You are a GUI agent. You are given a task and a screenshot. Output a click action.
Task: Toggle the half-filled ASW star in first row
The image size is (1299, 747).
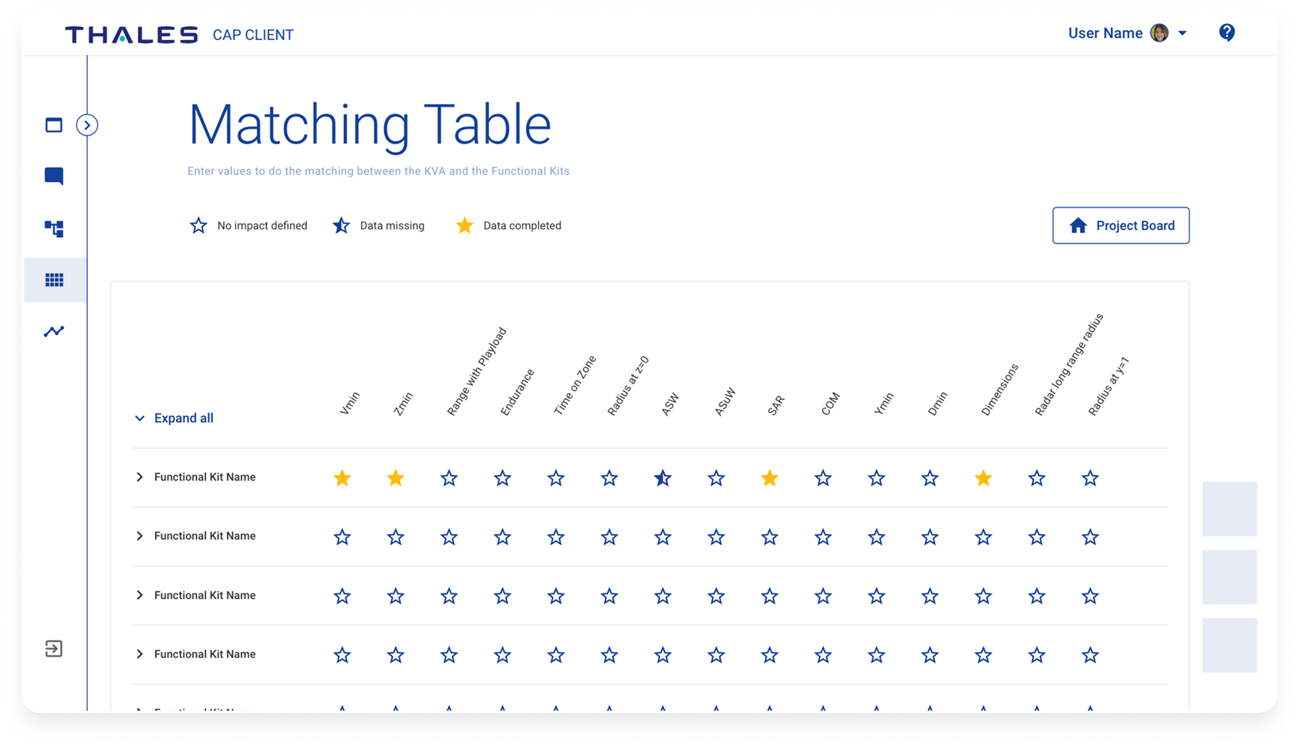(663, 478)
